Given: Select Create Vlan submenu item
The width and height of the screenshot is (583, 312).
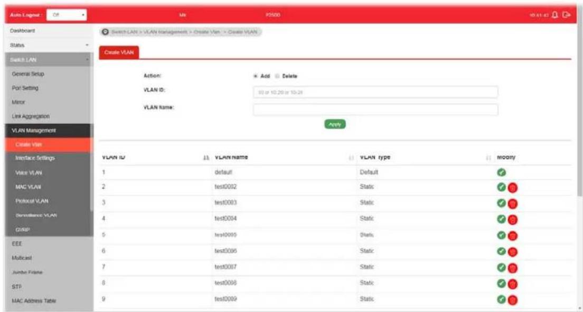Looking at the screenshot, I should 48,145.
